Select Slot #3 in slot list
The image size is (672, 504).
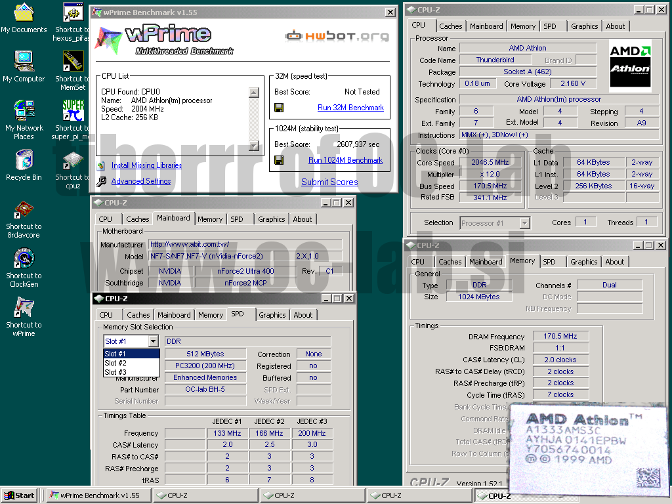point(131,373)
